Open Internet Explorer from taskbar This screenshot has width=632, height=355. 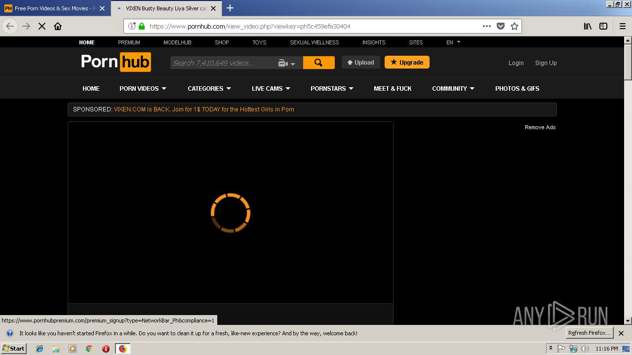[x=39, y=349]
